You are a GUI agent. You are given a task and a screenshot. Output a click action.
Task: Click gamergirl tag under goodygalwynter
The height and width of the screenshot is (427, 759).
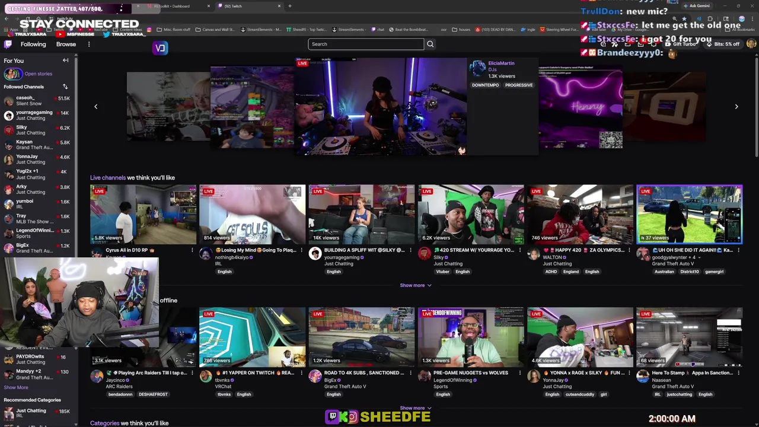(x=714, y=272)
